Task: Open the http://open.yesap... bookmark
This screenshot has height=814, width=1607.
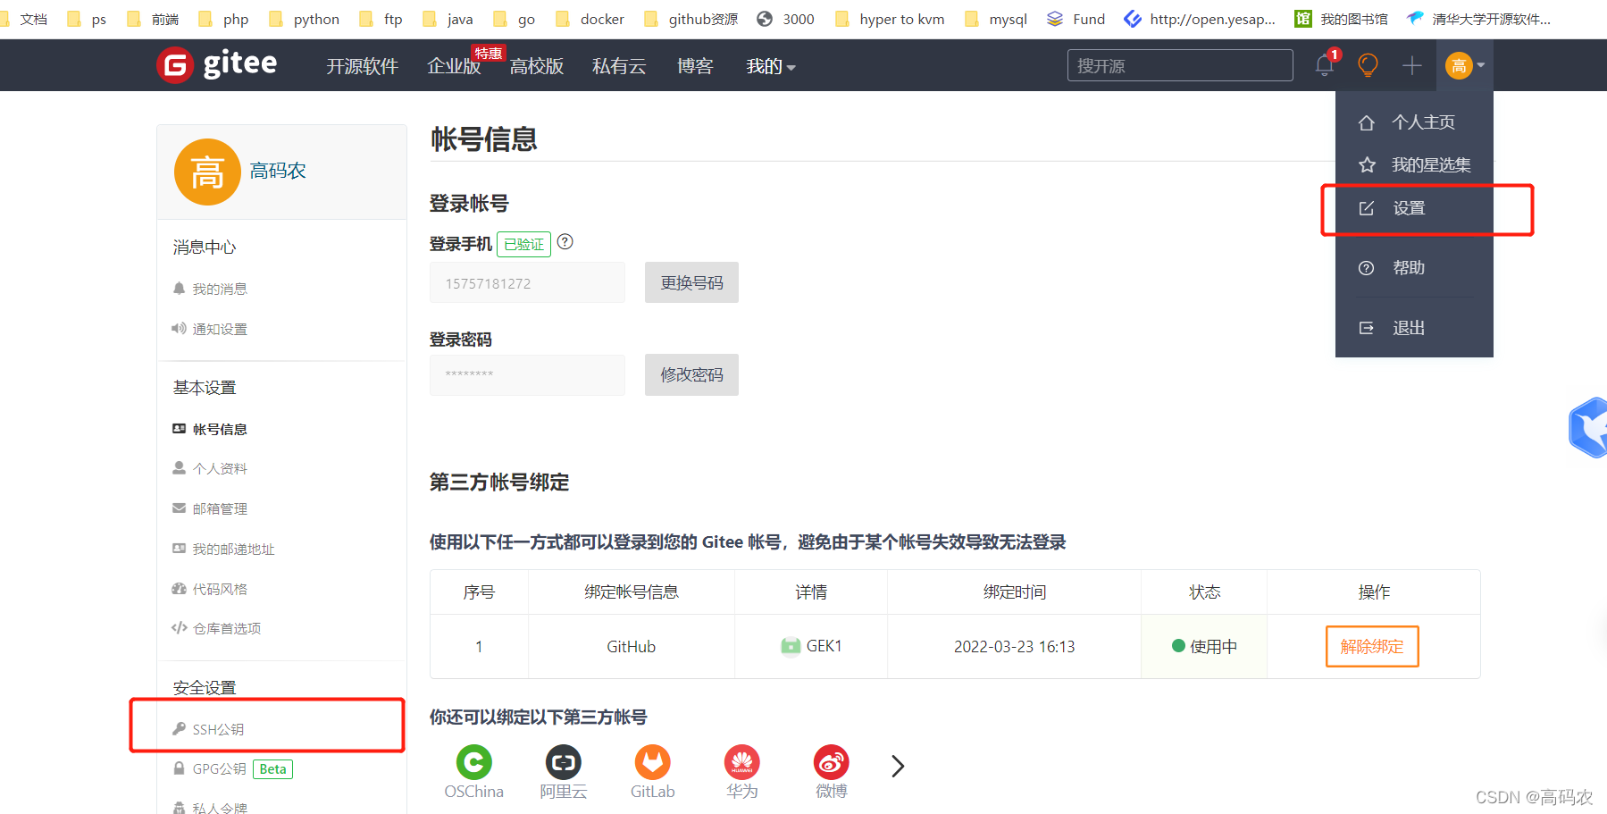Action: click(x=1200, y=19)
